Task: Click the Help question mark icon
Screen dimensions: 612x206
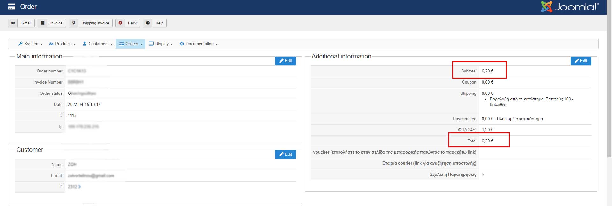Action: (148, 23)
